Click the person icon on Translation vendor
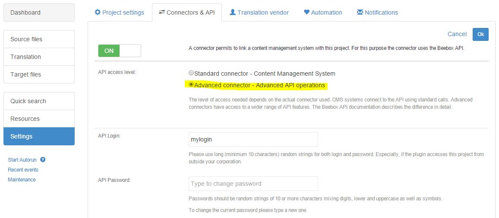This screenshot has height=218, width=499. coord(233,12)
